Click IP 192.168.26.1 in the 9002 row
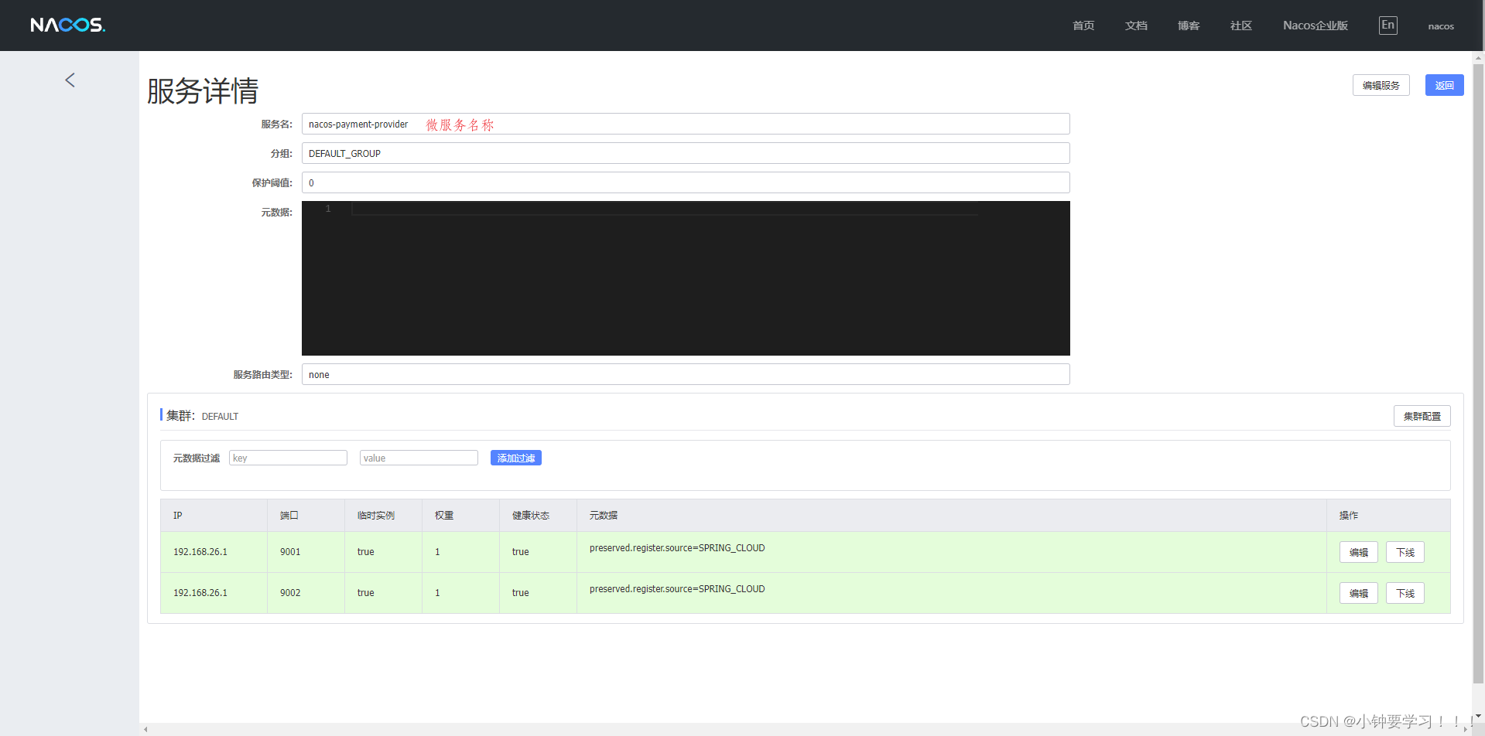The height and width of the screenshot is (736, 1485). point(200,593)
